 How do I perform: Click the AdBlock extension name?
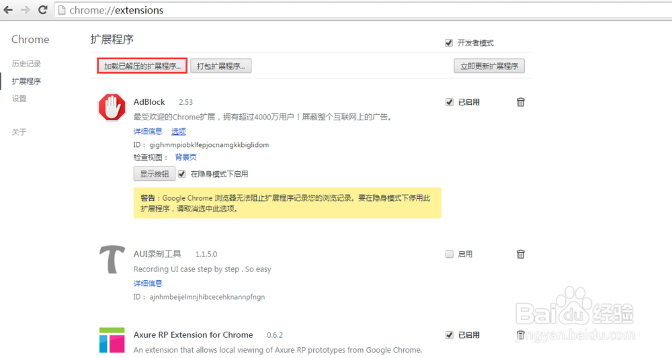pyautogui.click(x=149, y=102)
